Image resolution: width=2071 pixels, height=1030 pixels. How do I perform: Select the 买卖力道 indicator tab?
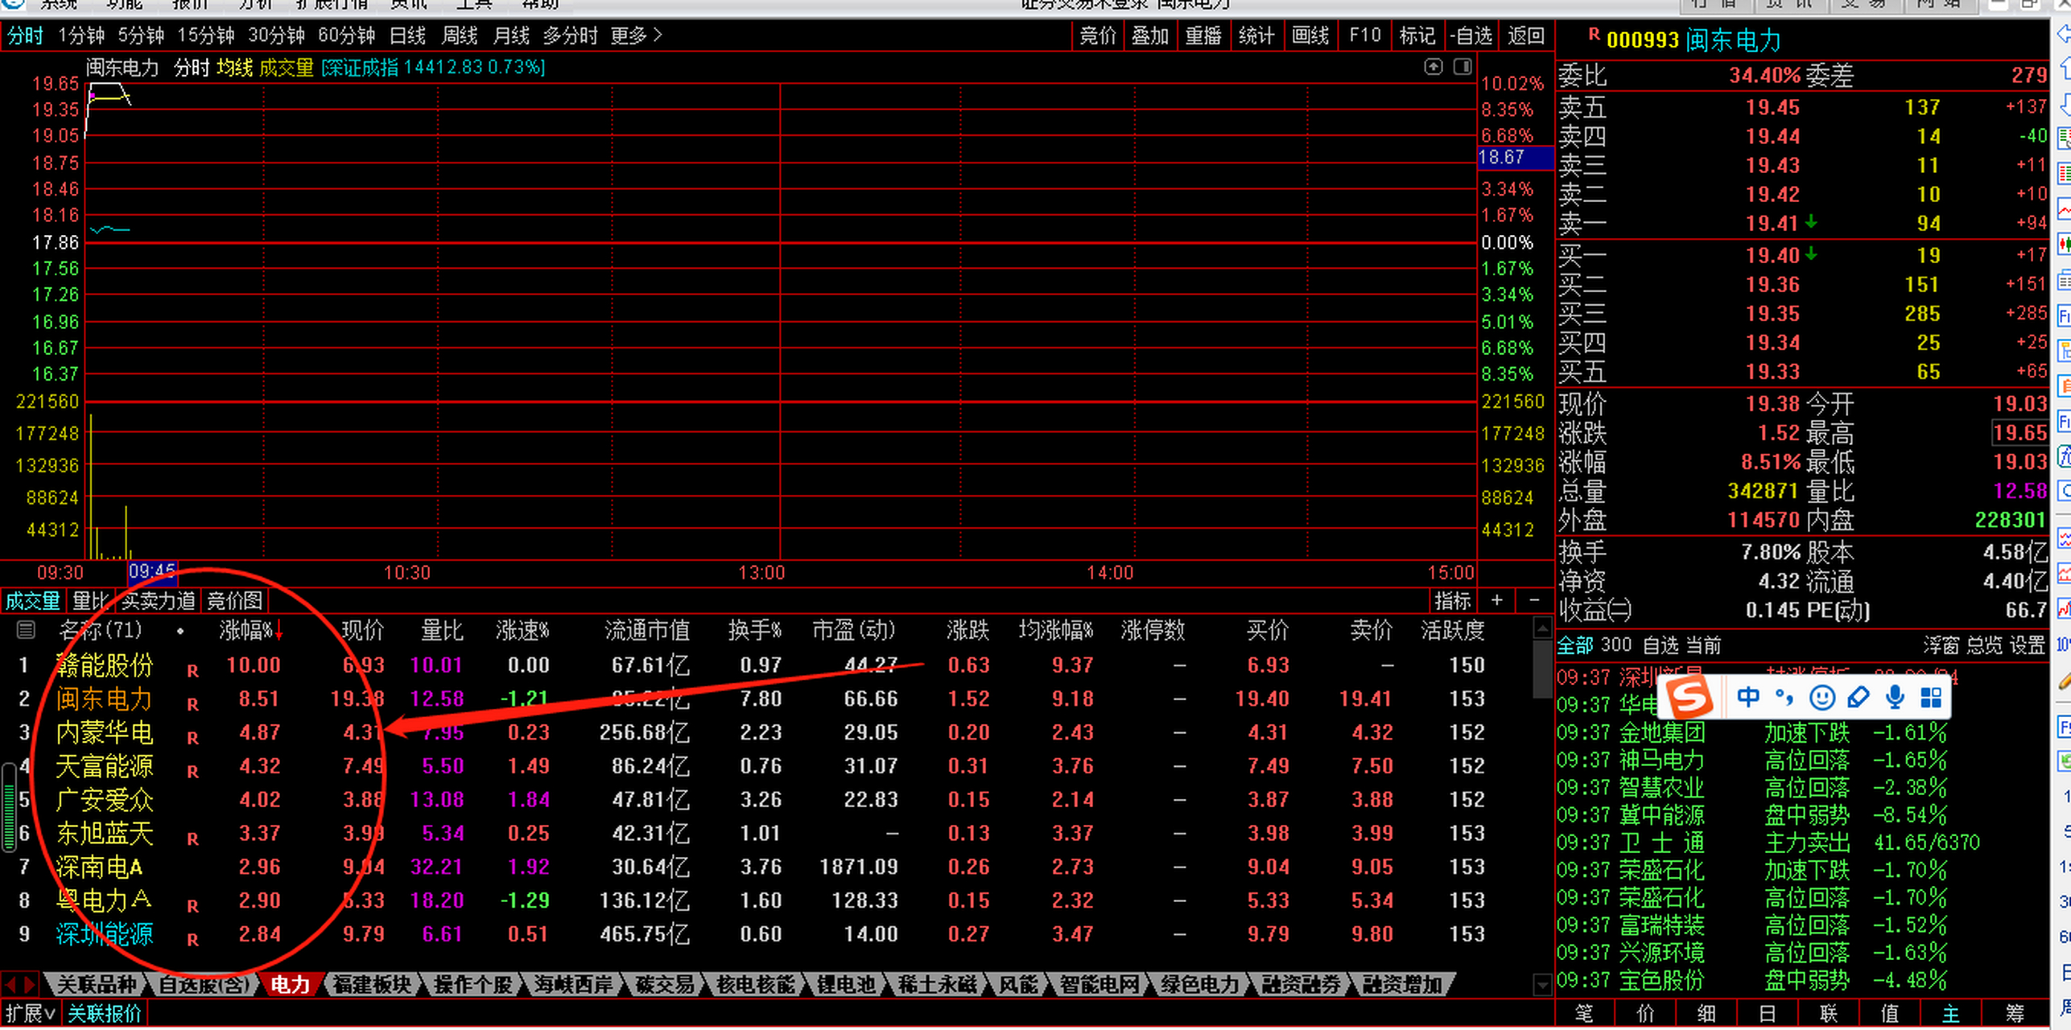pyautogui.click(x=158, y=600)
